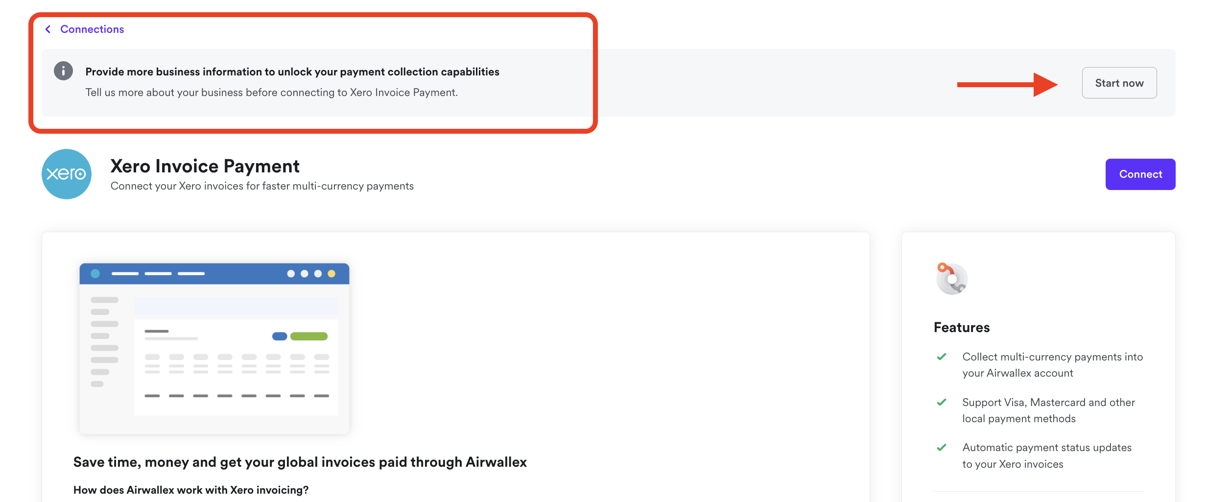Click the info icon in the banner
Viewport: 1207px width, 502px height.
point(64,71)
